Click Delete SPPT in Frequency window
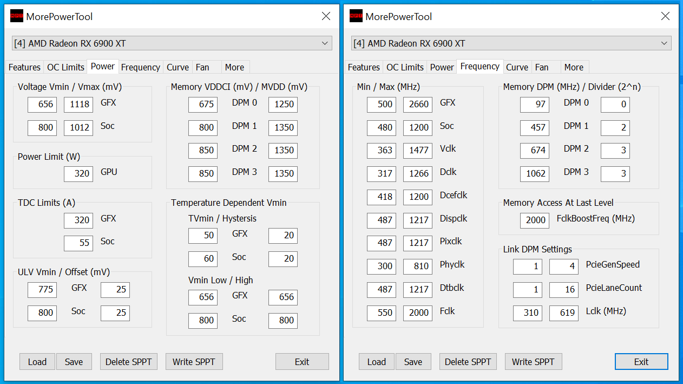 point(468,362)
